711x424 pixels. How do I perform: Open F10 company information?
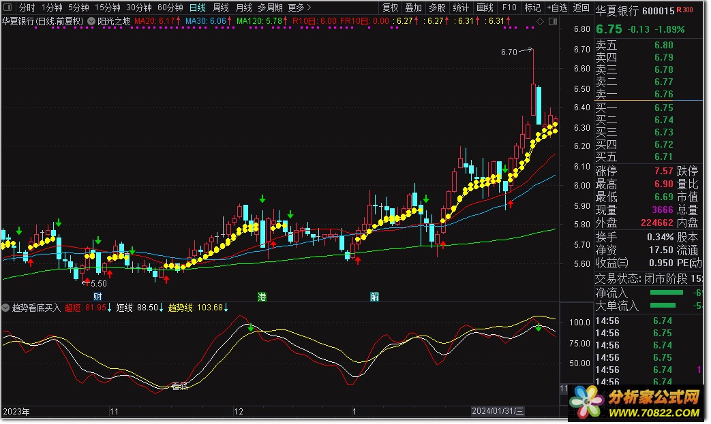click(509, 7)
